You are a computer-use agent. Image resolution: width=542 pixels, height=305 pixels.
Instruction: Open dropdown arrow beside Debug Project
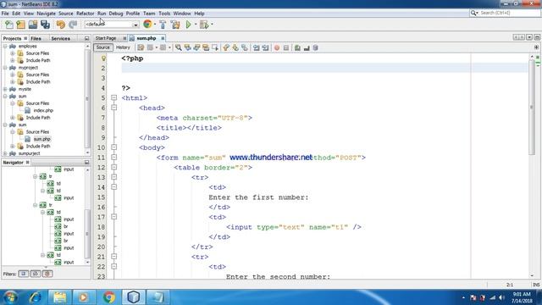[212, 25]
